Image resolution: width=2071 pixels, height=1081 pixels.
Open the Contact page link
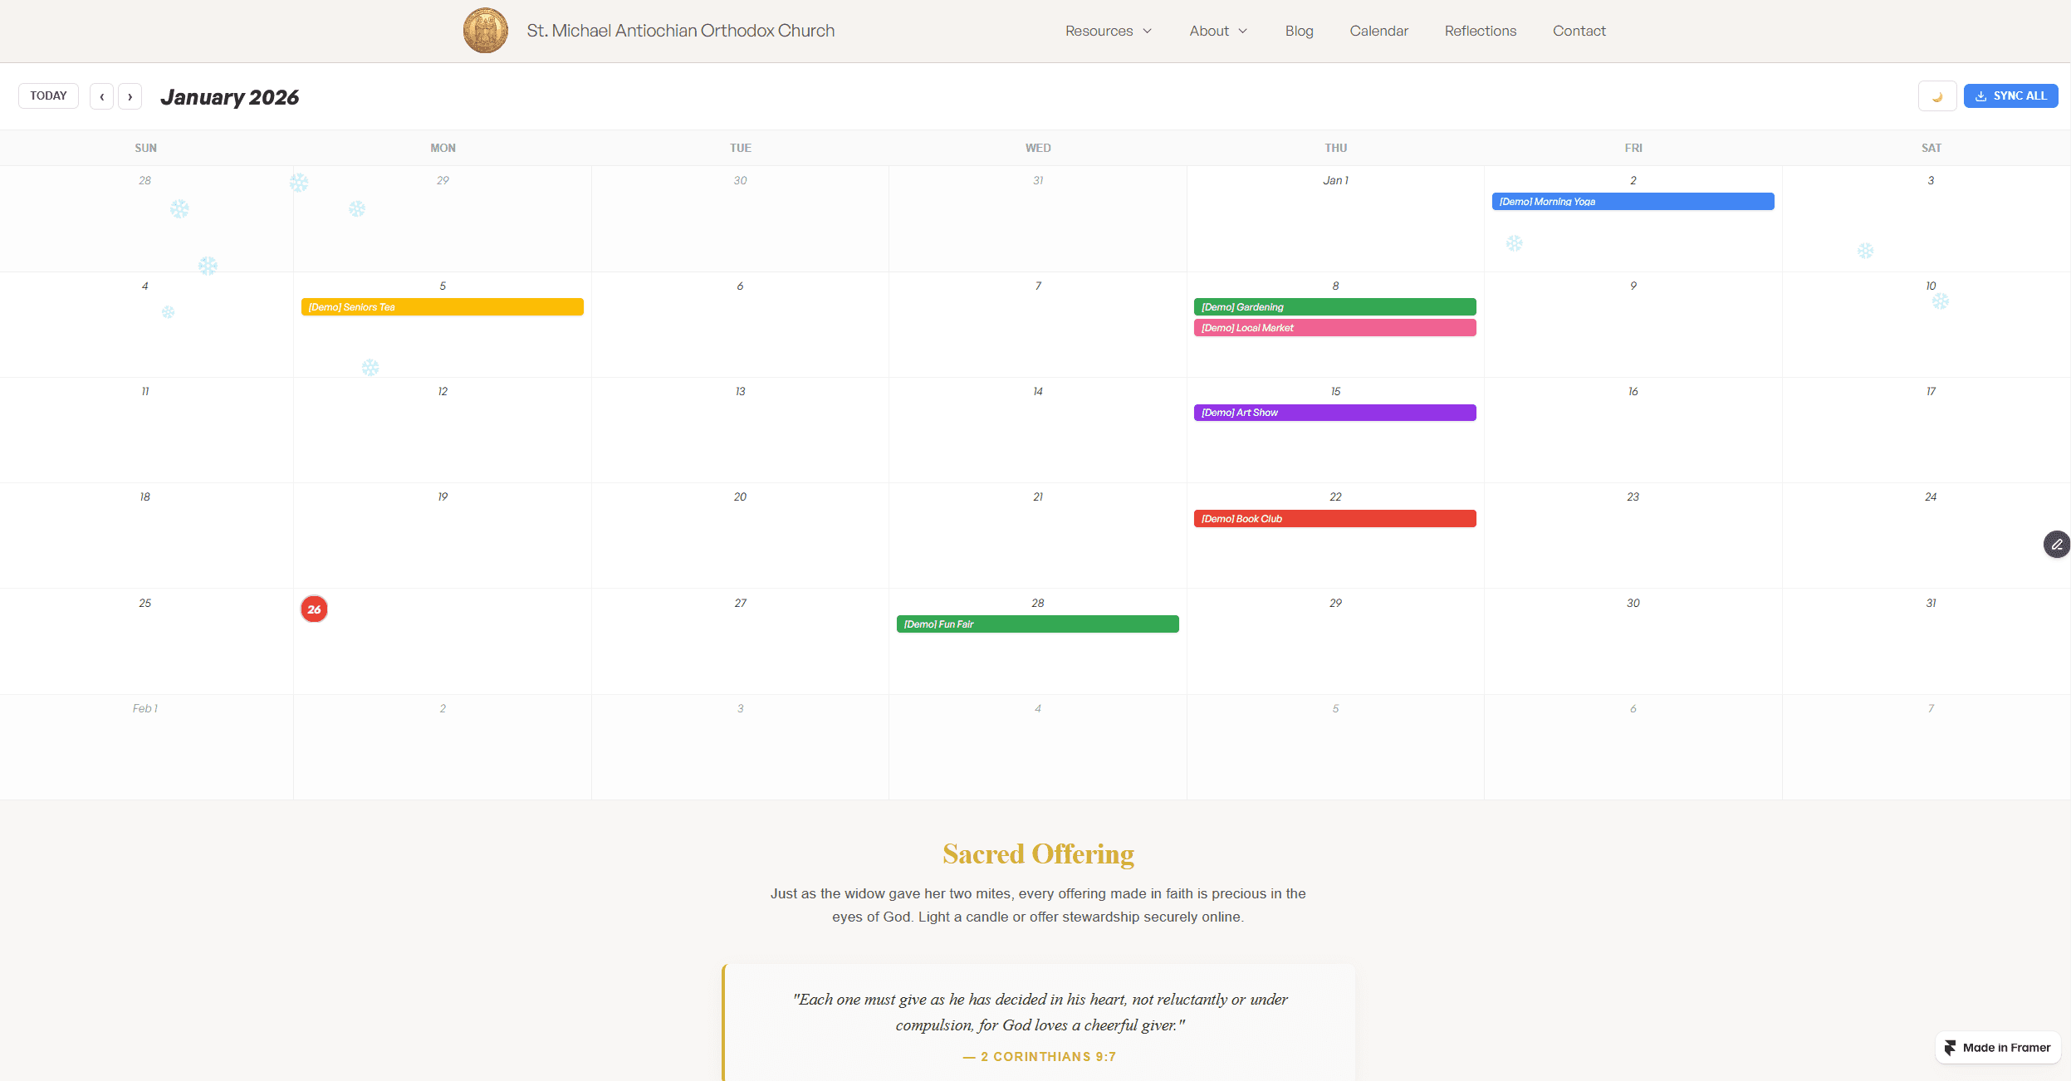[1579, 31]
